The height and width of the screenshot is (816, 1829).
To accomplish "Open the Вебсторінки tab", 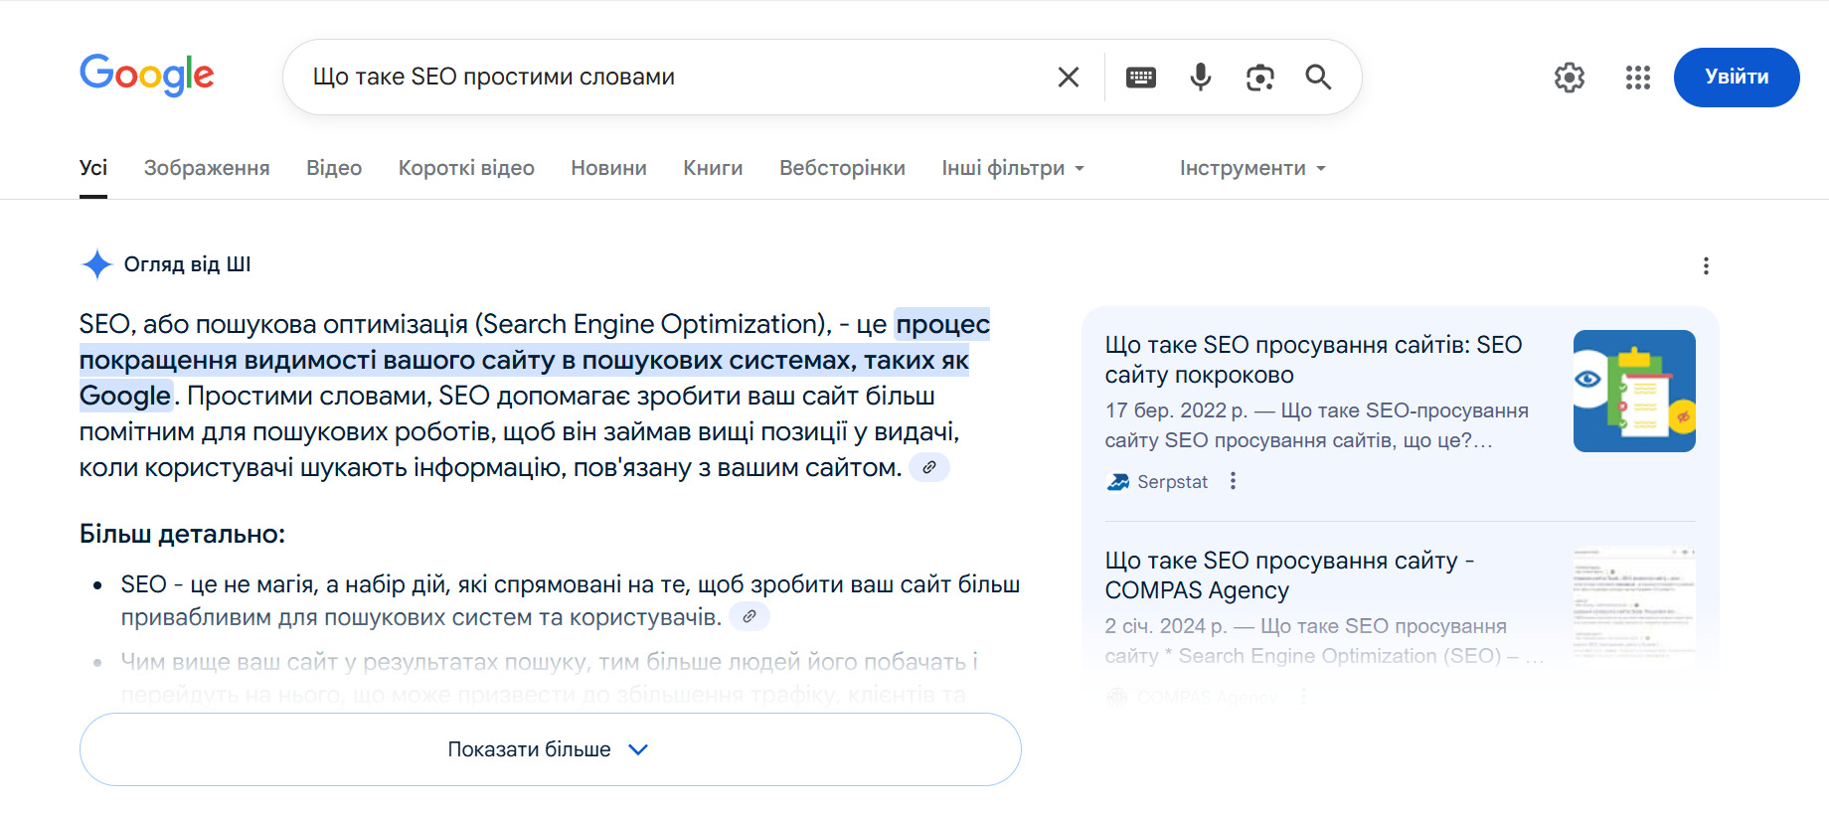I will point(842,168).
